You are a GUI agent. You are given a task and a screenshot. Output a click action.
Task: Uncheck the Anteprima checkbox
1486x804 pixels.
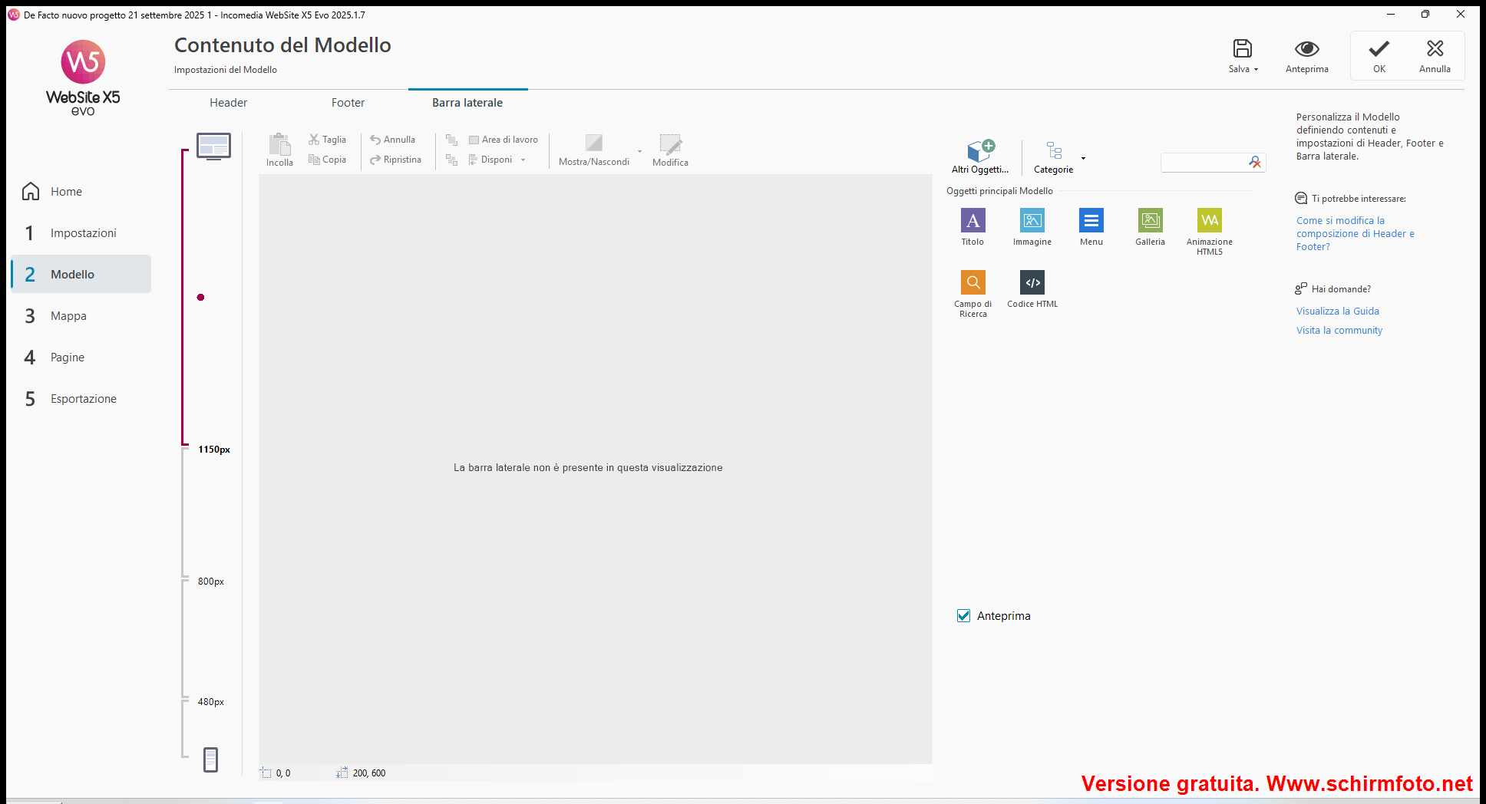964,616
